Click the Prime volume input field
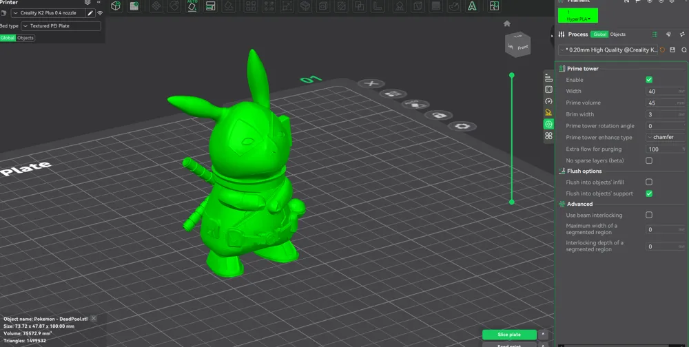 [x=666, y=103]
